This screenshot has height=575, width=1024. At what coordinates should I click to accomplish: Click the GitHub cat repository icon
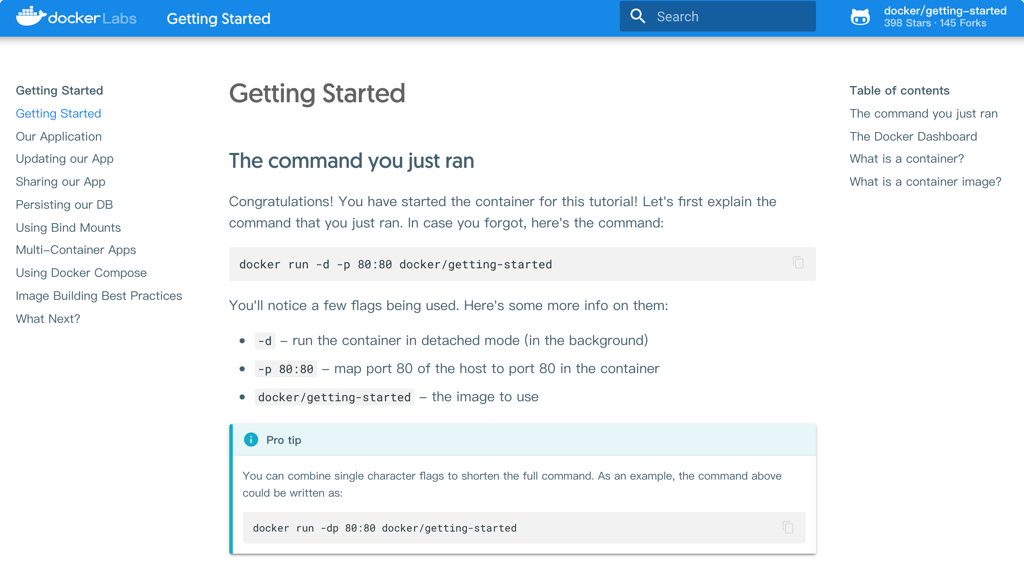860,17
